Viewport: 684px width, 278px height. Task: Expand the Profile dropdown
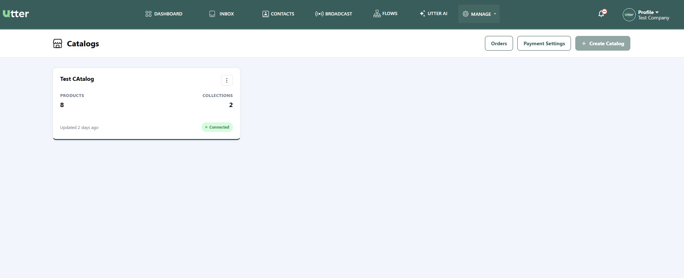pyautogui.click(x=648, y=12)
